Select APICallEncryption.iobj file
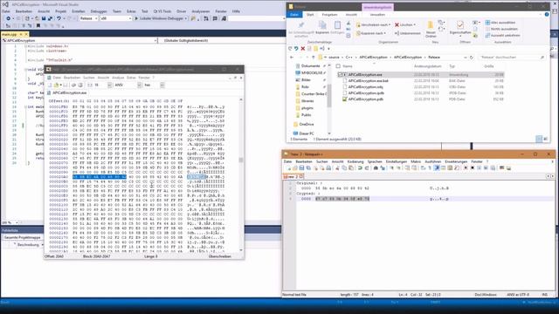Image resolution: width=559 pixels, height=314 pixels. (x=365, y=87)
